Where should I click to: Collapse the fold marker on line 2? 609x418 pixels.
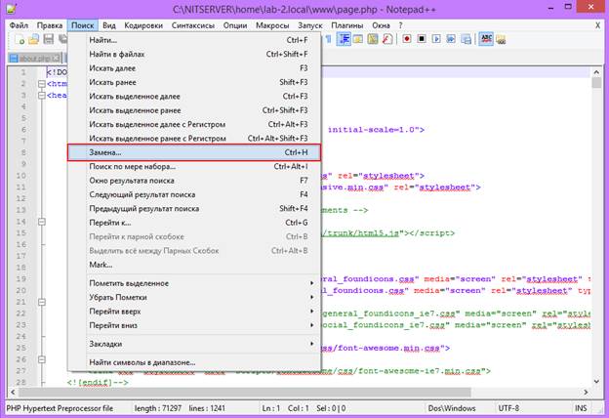point(42,84)
